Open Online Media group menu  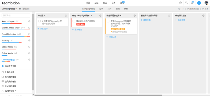[x=29, y=53]
